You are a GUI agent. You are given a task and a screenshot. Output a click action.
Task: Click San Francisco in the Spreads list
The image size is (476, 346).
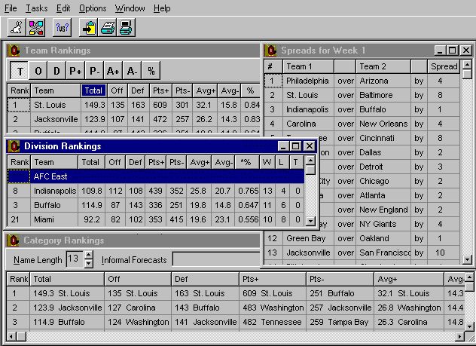tap(385, 253)
